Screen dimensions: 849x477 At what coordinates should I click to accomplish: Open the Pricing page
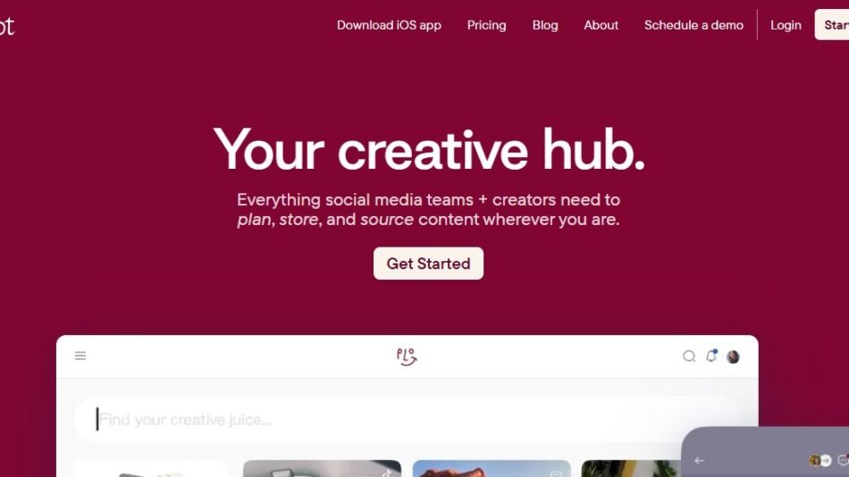(x=486, y=25)
